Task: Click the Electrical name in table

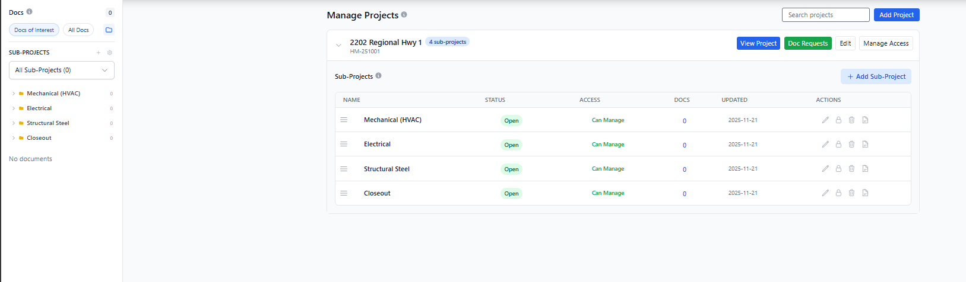Action: click(x=377, y=144)
